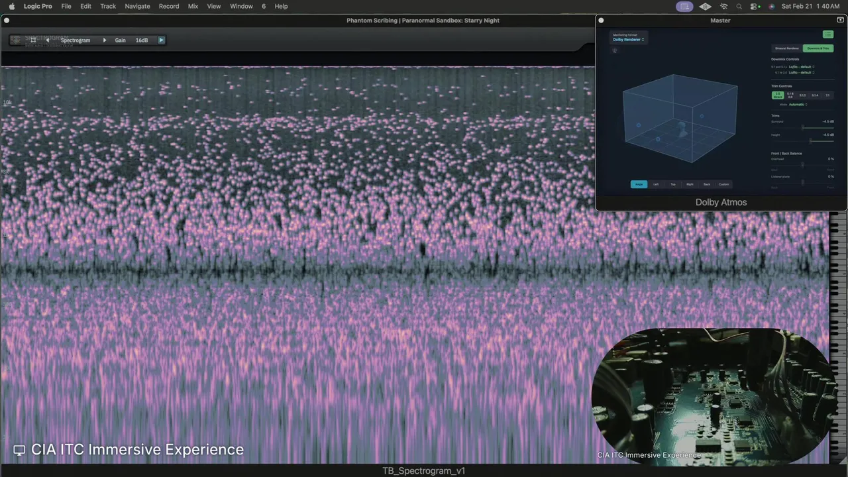Open the Automatic trim mode dropdown
848x477 pixels.
(x=798, y=105)
